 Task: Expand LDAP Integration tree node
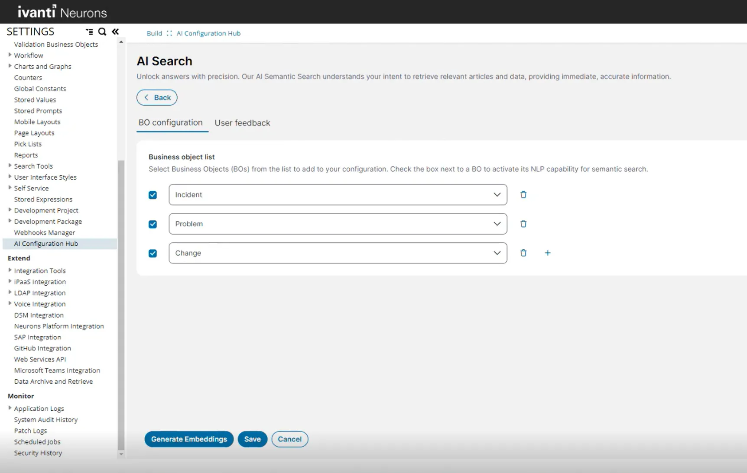[10, 293]
